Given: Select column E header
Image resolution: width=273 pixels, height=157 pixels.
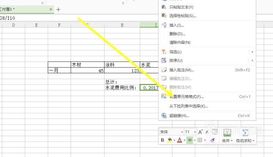Looking at the screenshot, I should point(36,25).
